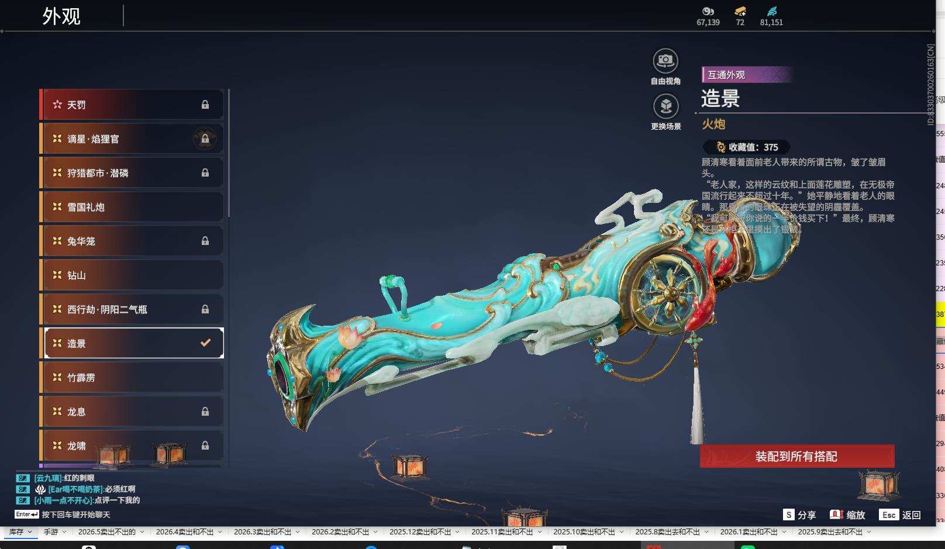
Task: Click the gold rarity icon beside 竹霹雳
Action: (57, 377)
